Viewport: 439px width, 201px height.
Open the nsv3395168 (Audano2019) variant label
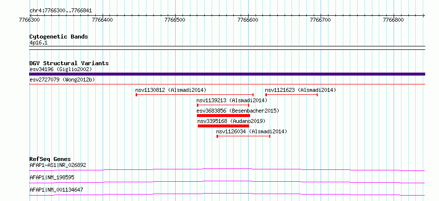(x=231, y=121)
